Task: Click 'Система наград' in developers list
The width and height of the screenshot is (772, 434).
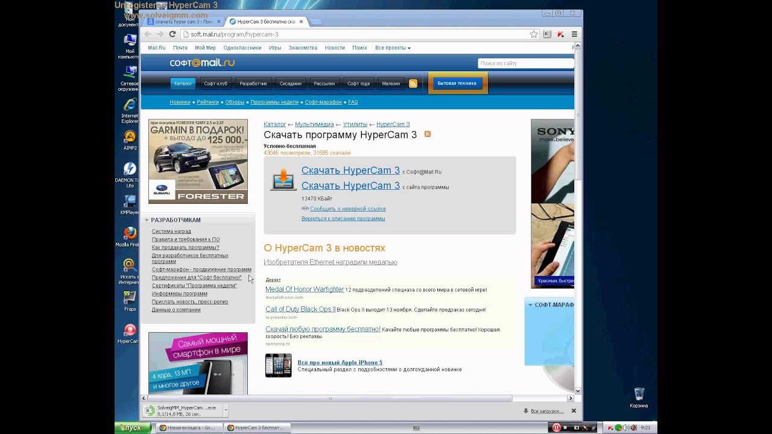Action: point(171,231)
